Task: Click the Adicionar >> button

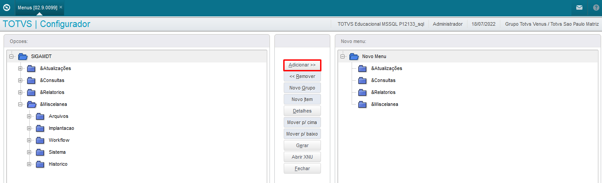Action: pos(302,65)
